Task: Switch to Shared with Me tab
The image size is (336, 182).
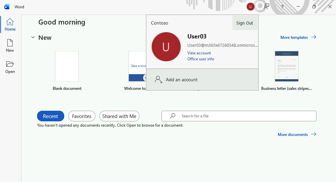Action: (x=120, y=116)
